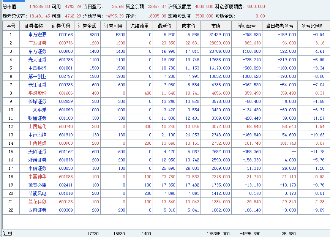Viewport: 330px width, 237px height.
Task: Click stock code 601666
Action: (x=66, y=93)
